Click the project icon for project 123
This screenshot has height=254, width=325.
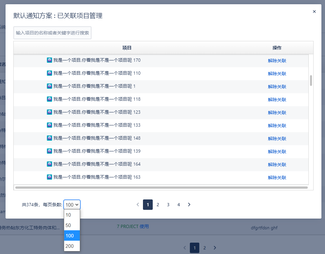tap(49, 112)
